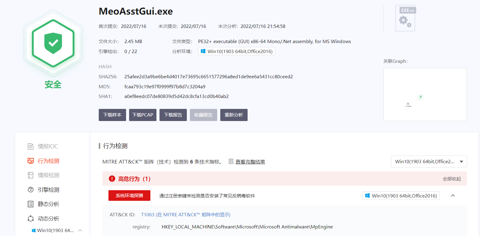Click the SHA256 hash value

209,77
